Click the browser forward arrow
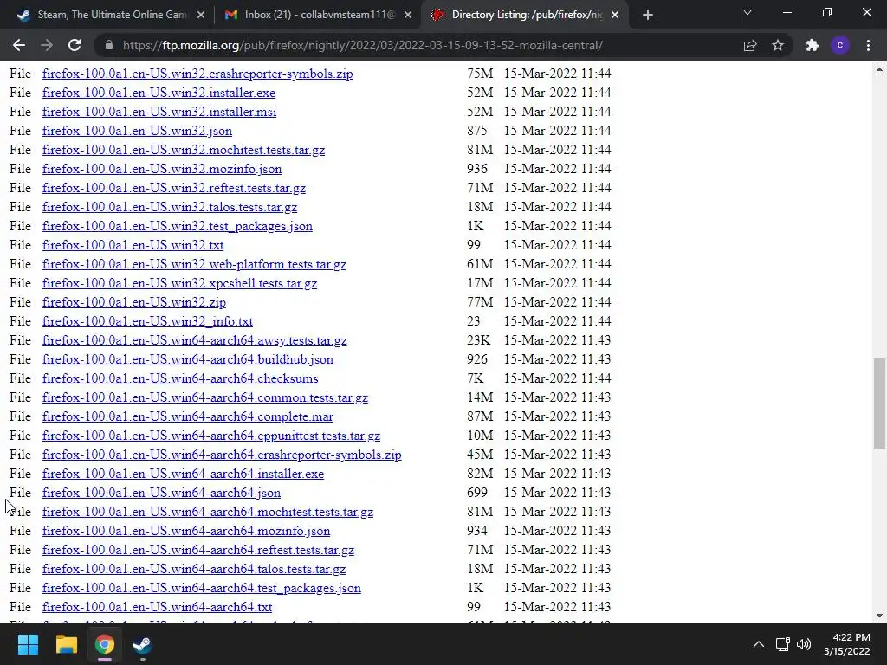Image resolution: width=887 pixels, height=665 pixels. (x=47, y=45)
